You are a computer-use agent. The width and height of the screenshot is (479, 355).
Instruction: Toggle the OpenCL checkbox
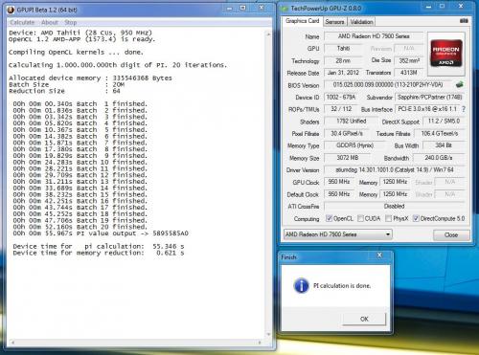(329, 218)
